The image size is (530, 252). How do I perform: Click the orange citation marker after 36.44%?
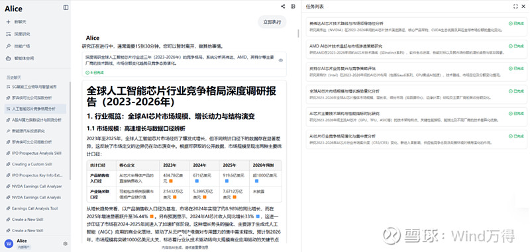(x=152, y=216)
